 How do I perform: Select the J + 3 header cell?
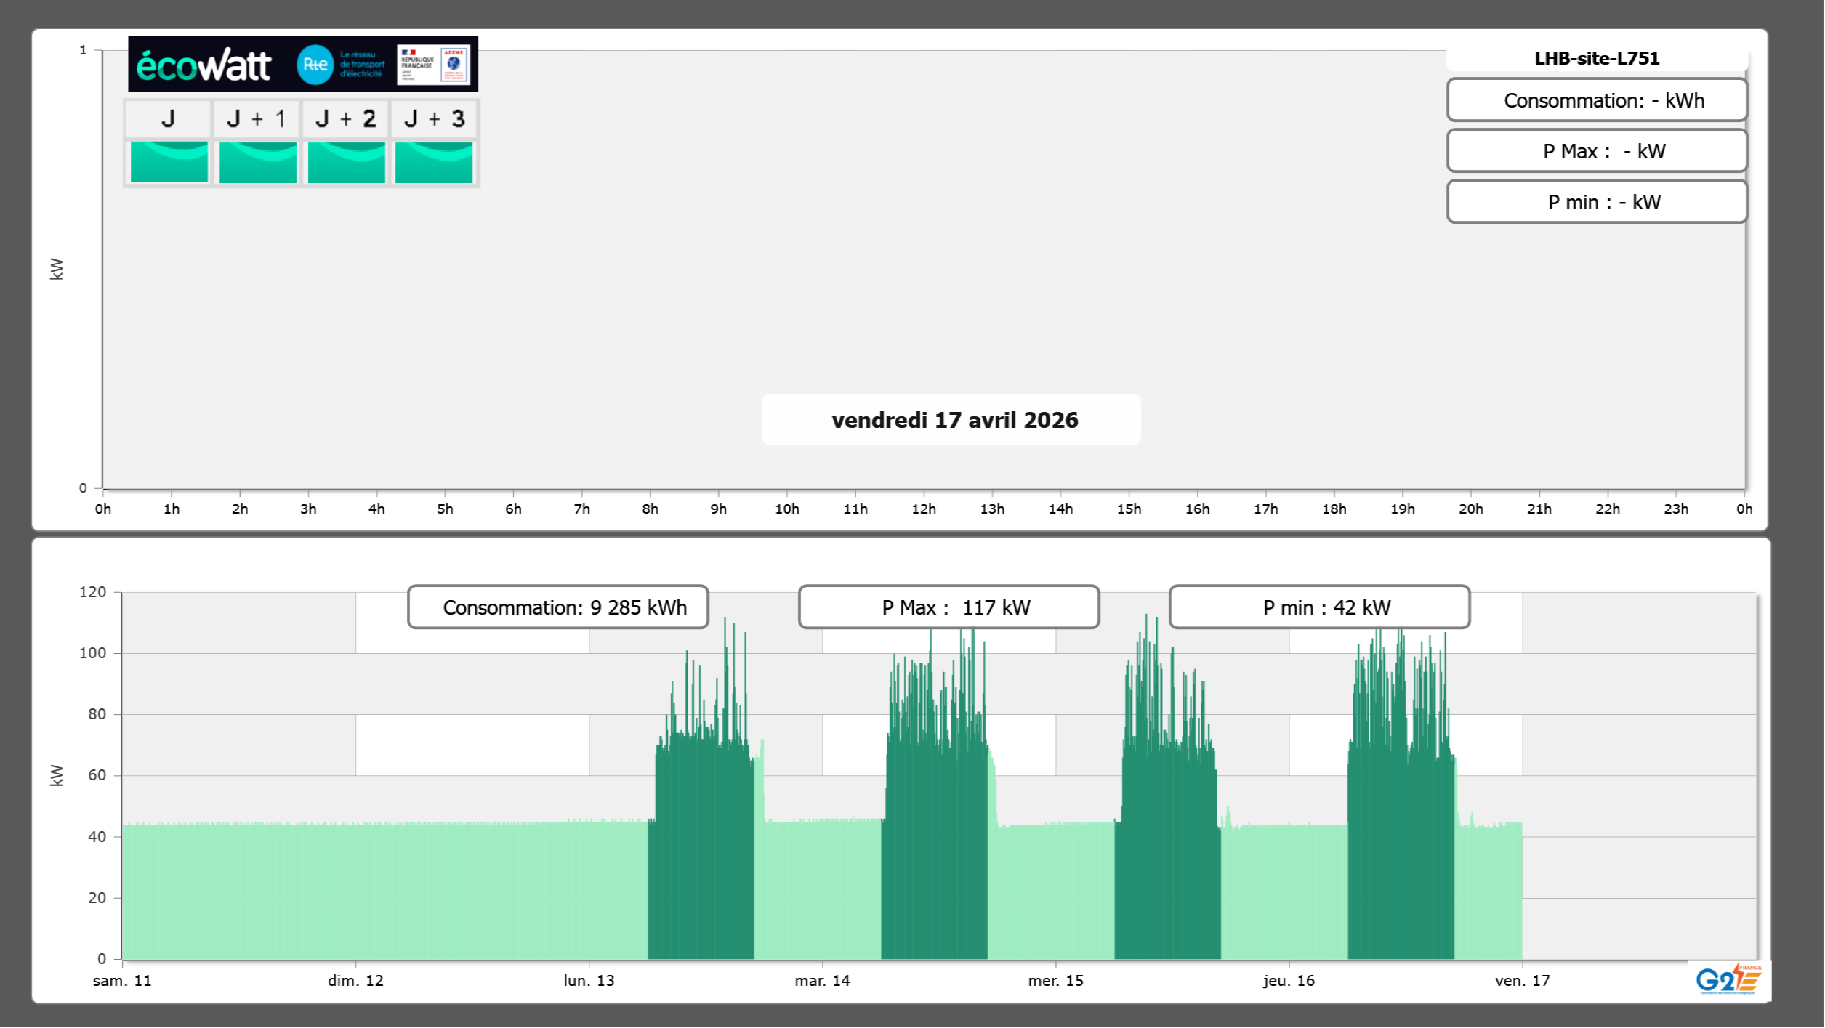[434, 118]
